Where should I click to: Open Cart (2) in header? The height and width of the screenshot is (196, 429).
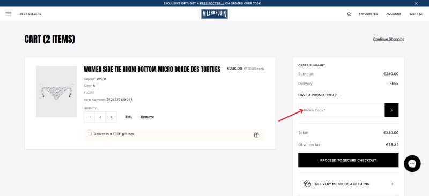417,14
